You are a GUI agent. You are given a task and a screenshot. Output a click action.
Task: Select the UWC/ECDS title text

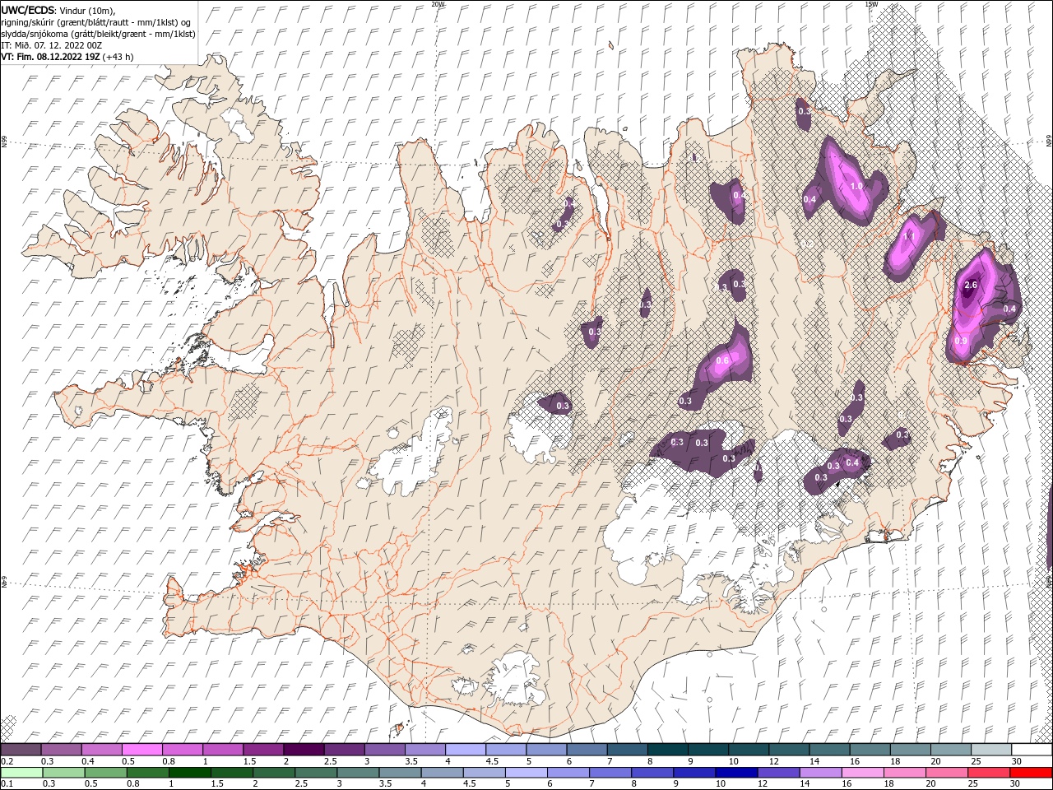[x=28, y=9]
